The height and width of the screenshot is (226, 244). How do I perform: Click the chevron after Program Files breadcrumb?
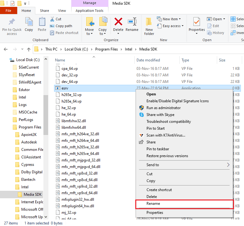pyautogui.click(x=122, y=49)
